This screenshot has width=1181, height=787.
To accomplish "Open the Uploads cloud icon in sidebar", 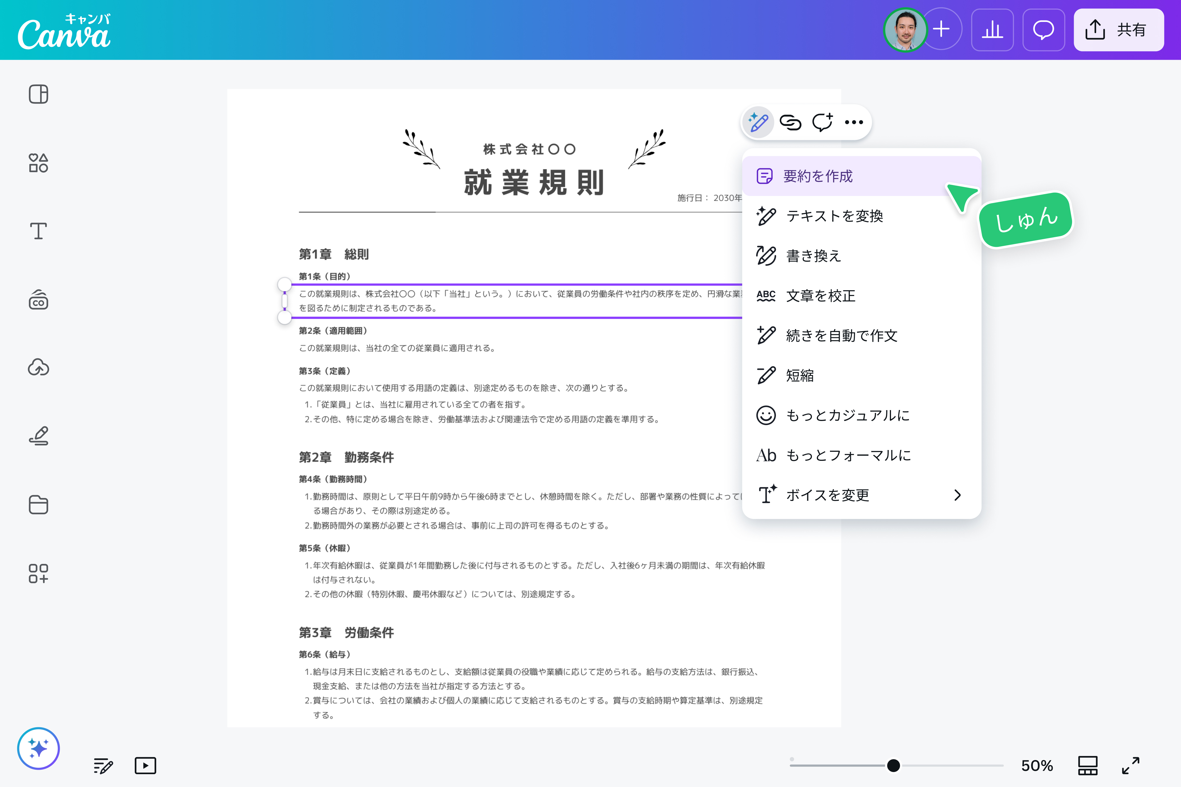I will click(39, 367).
